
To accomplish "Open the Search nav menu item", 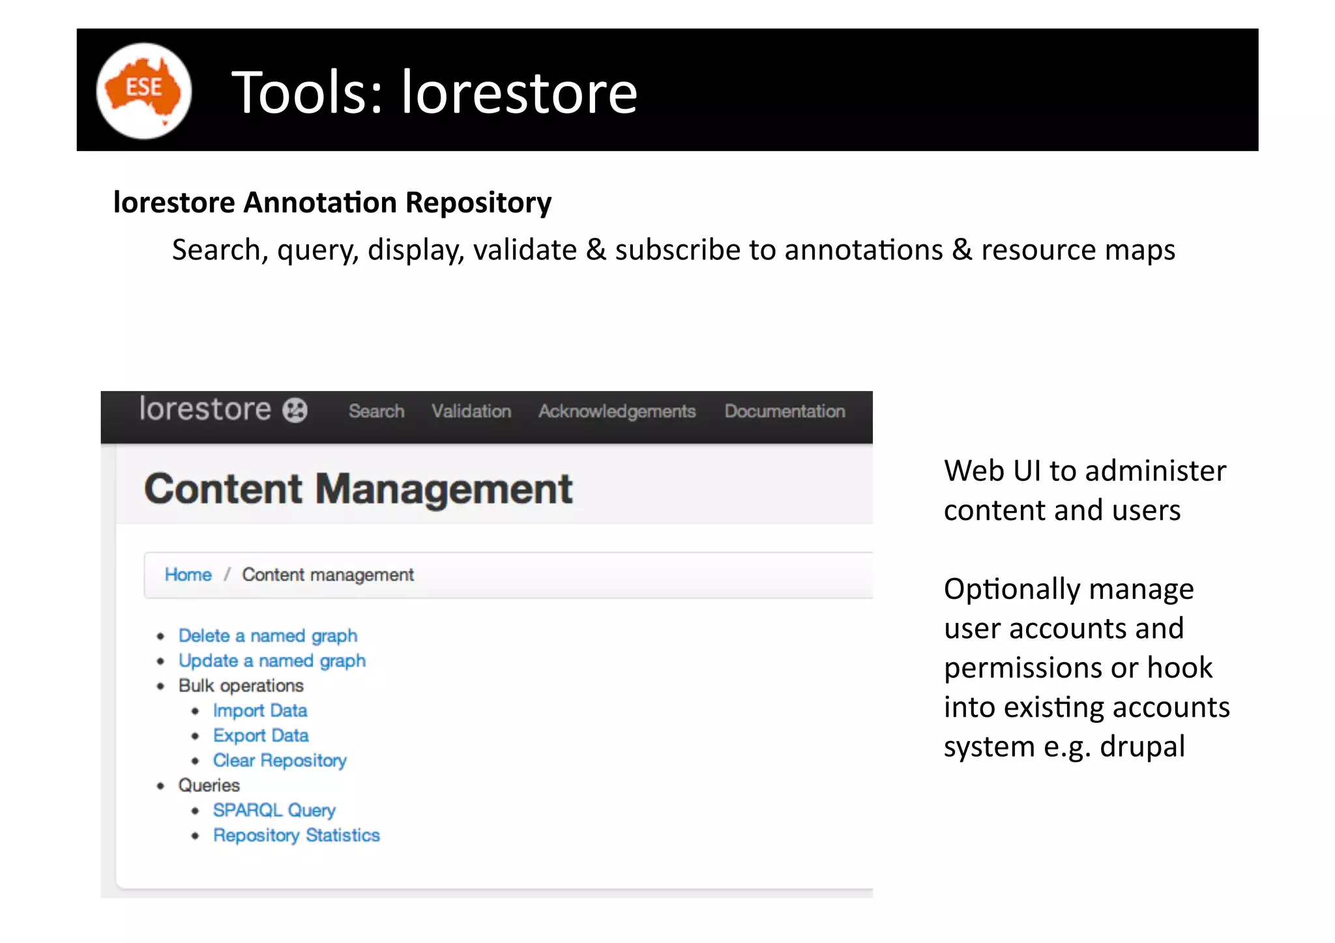I will click(x=376, y=411).
